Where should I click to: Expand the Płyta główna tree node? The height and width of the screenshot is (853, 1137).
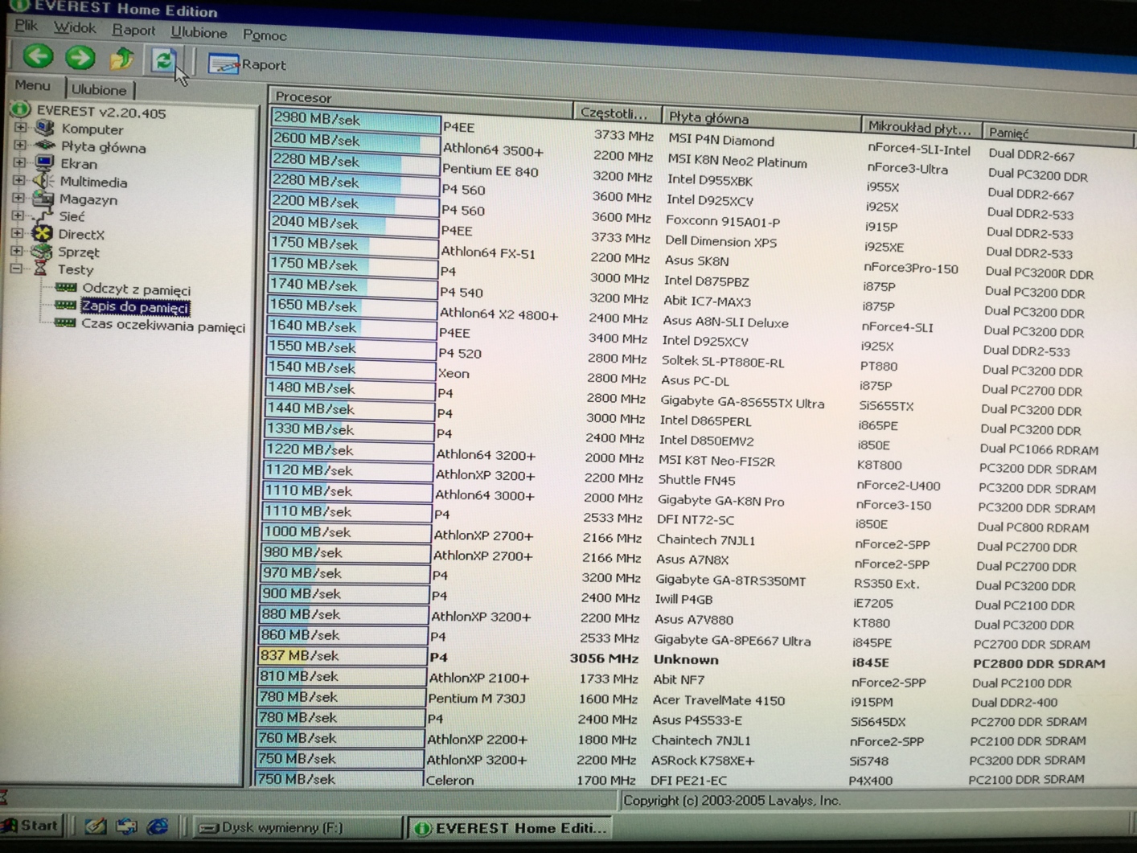(20, 145)
